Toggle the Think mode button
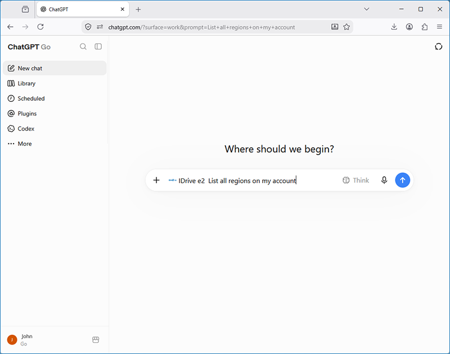Image resolution: width=450 pixels, height=354 pixels. pos(355,180)
